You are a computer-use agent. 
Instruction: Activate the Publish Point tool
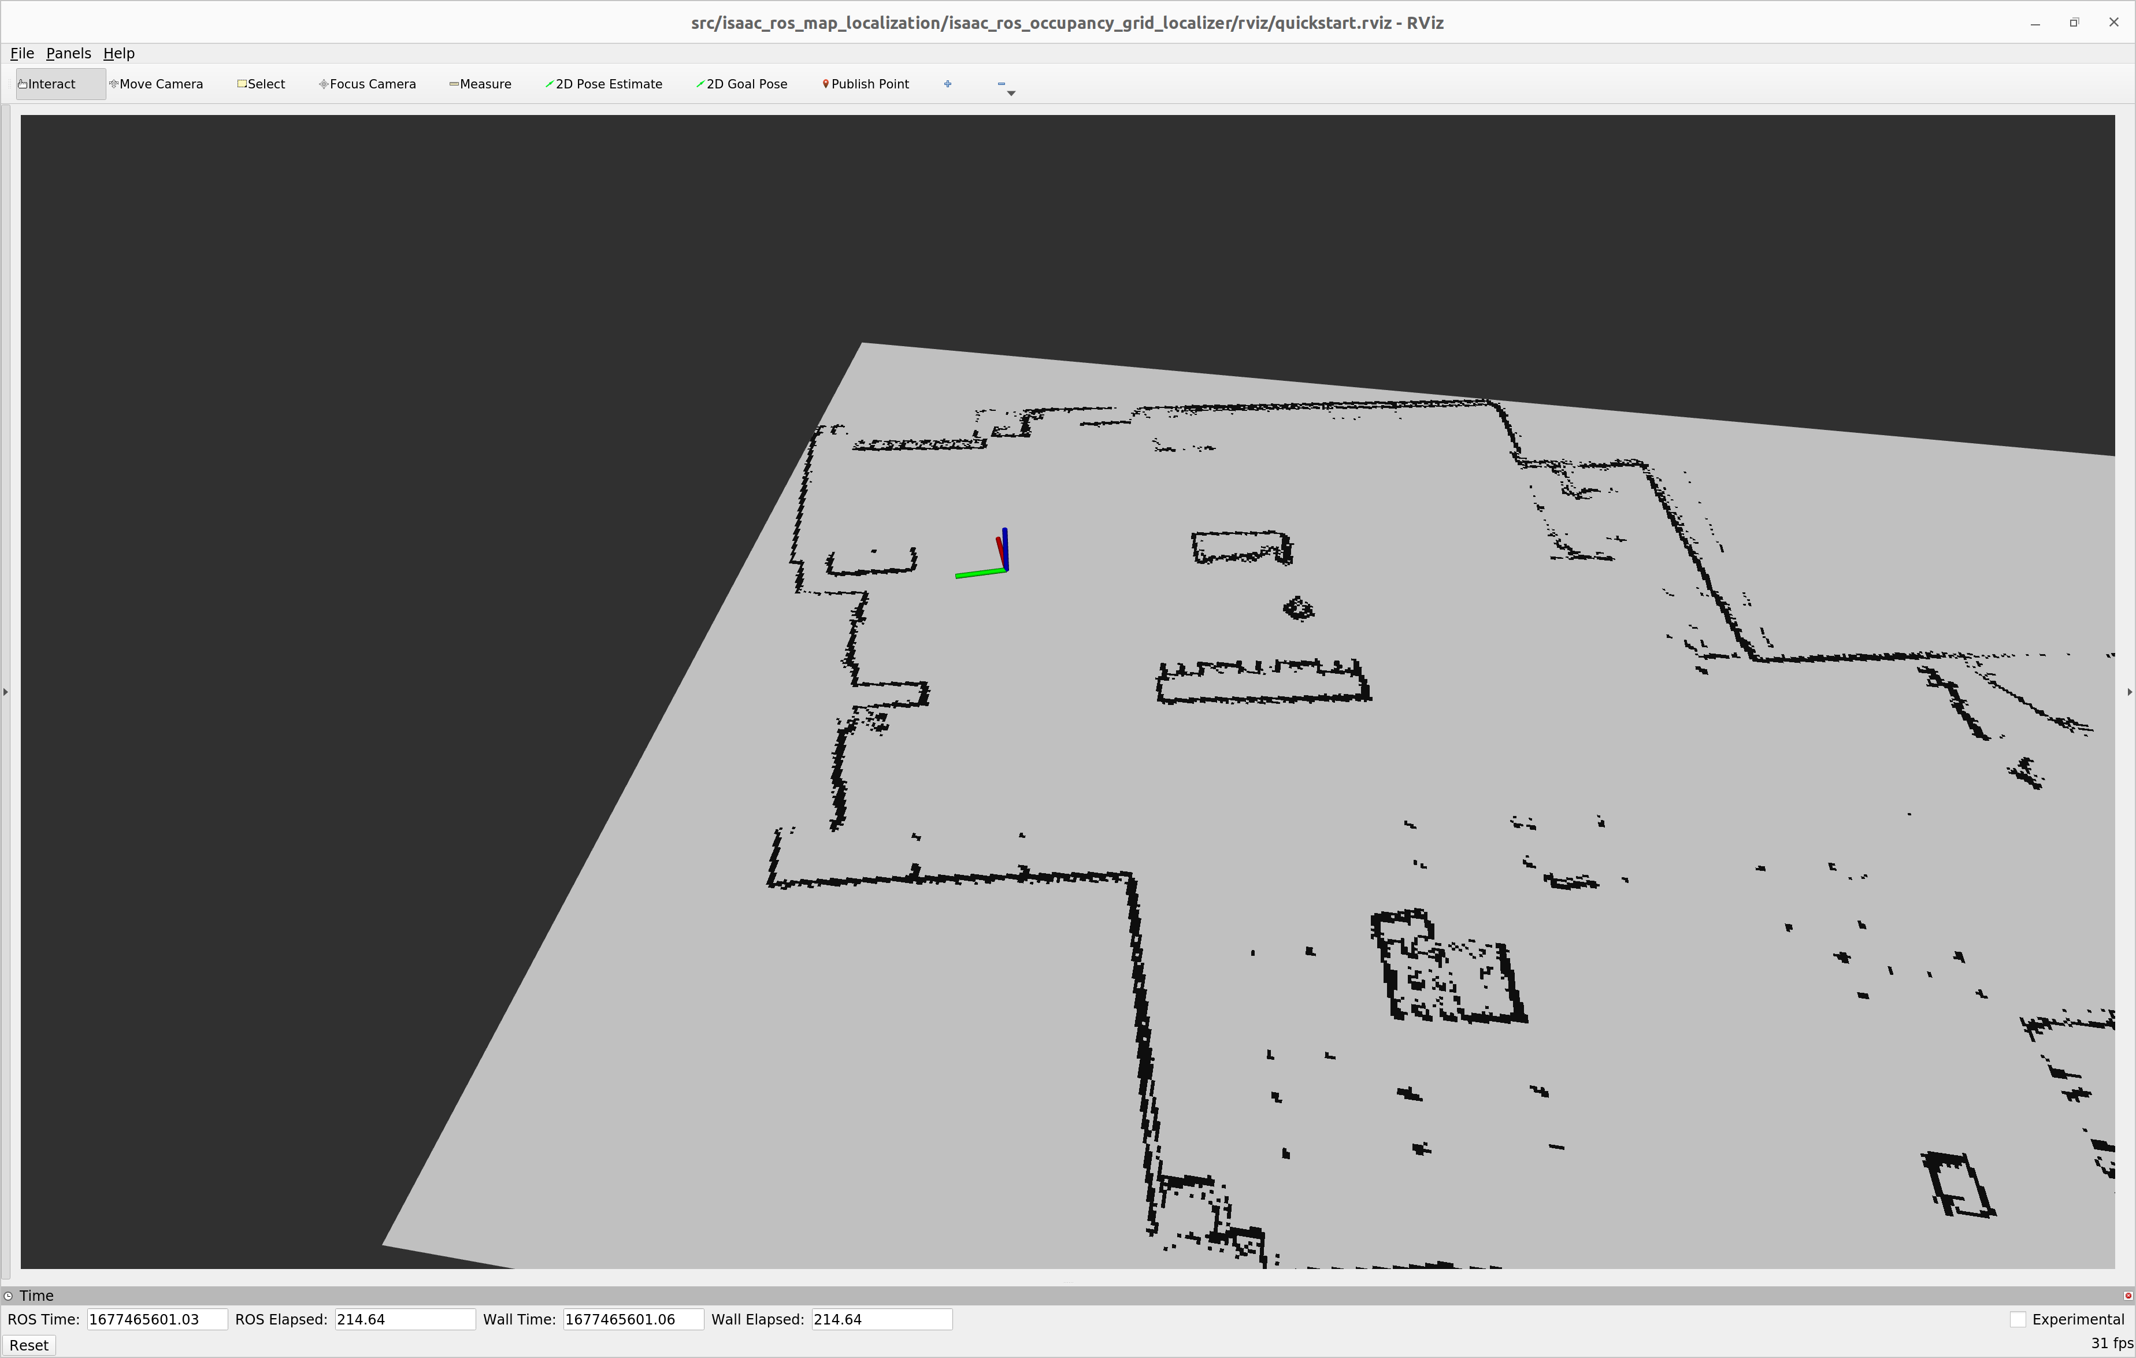tap(865, 83)
